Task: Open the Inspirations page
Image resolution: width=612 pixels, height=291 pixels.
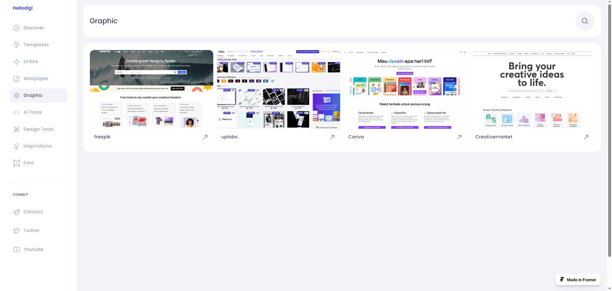Action: click(38, 146)
